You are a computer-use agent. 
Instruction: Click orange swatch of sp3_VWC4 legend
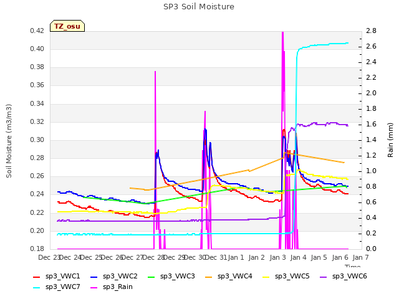209,277
